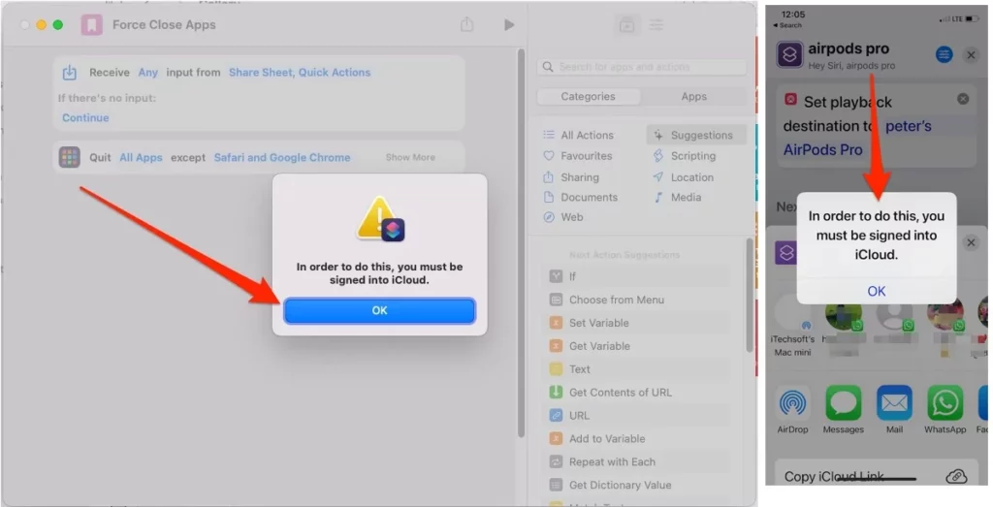Choose the Set Variable action
Screen dimensions: 993x507
click(638, 323)
